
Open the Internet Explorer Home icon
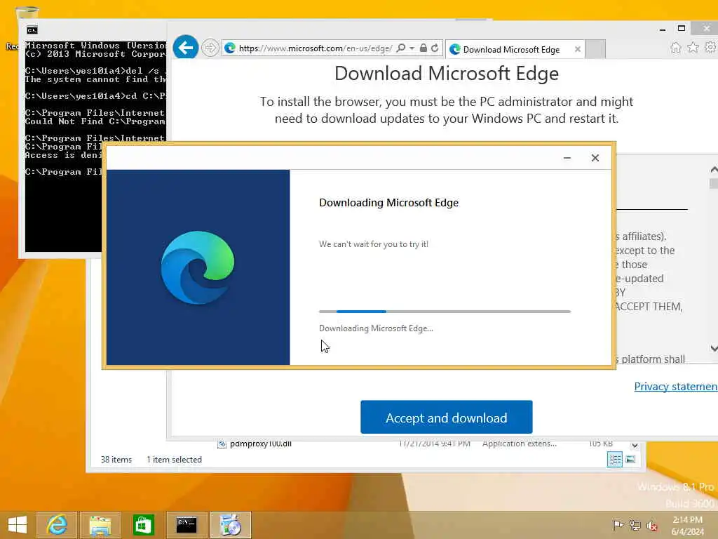pos(675,48)
